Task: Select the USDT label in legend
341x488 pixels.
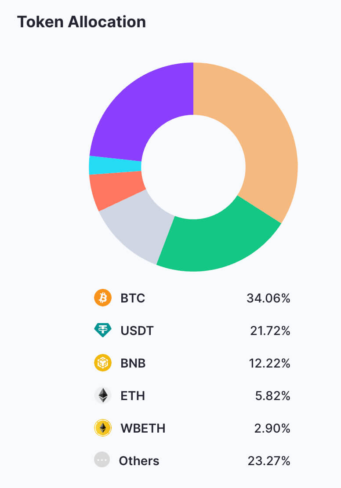Action: [137, 331]
